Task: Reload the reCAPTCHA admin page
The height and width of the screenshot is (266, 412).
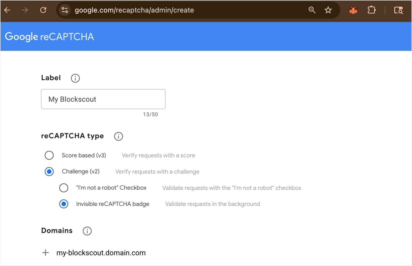Action: pyautogui.click(x=43, y=10)
